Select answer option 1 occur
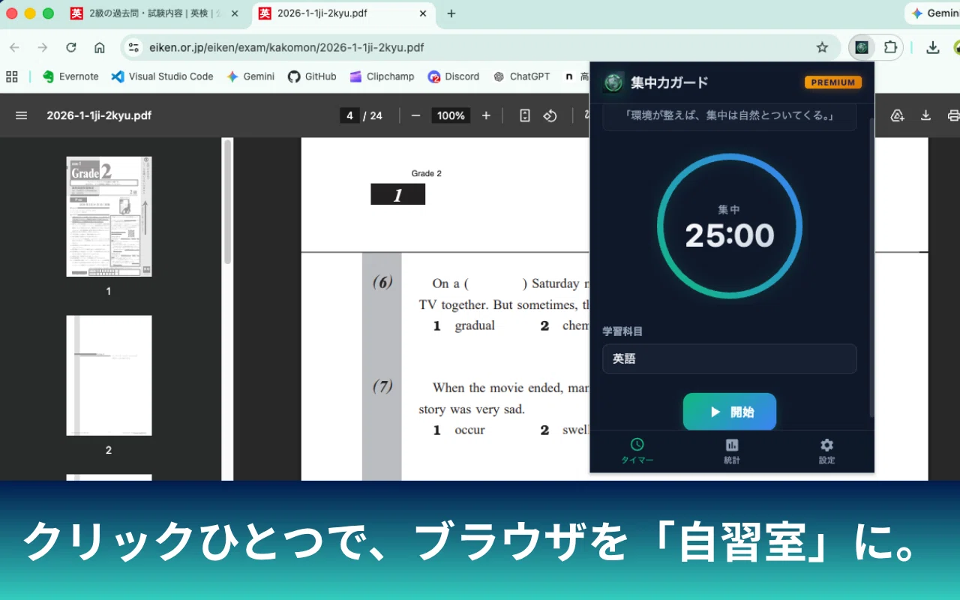This screenshot has width=960, height=600. 459,430
